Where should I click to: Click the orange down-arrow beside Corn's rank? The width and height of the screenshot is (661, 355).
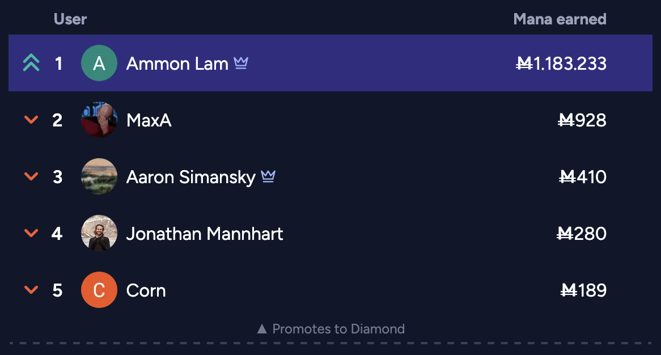click(31, 290)
